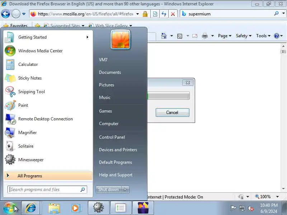Refresh the page in IE

[x=164, y=14]
